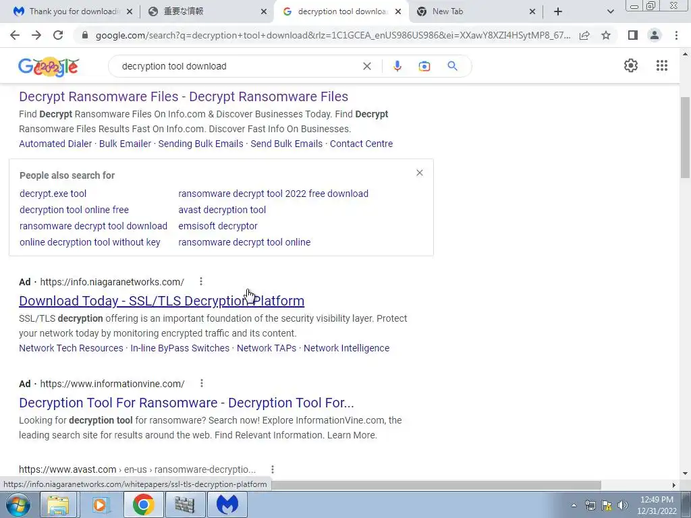Go forward using the browser forward arrow
This screenshot has width=691, height=518.
tap(36, 35)
